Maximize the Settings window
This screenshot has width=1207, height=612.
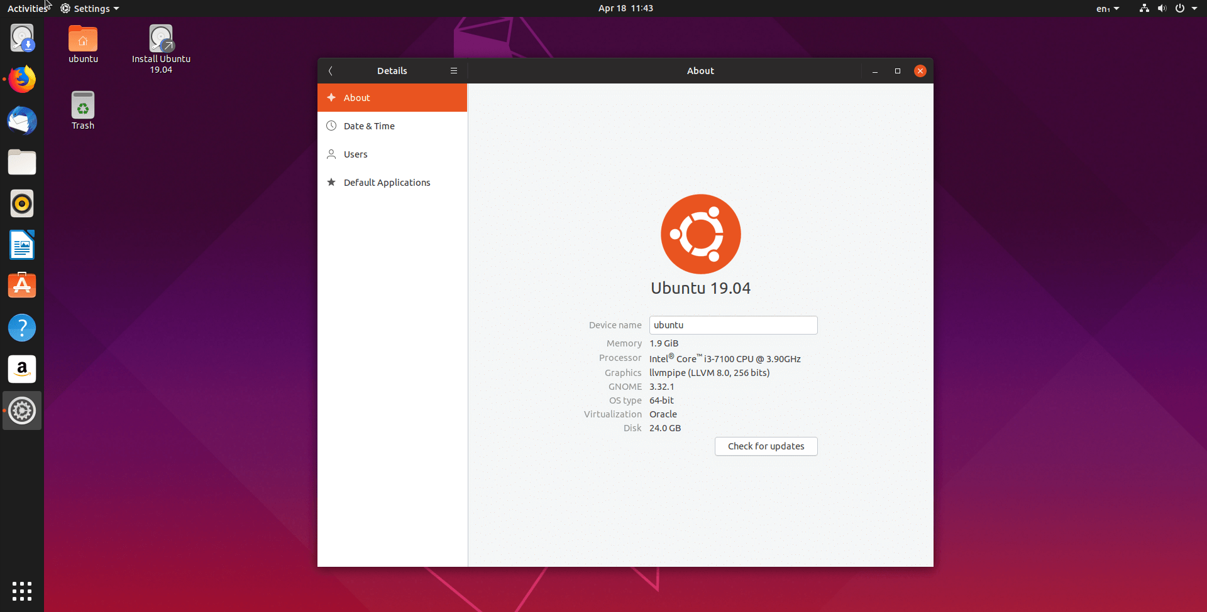pos(898,71)
